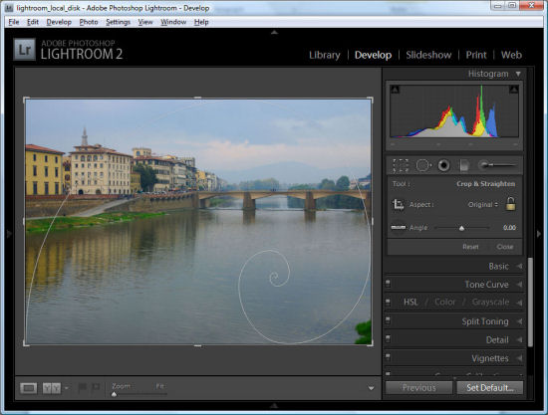Toggle HSL panel on/off switch
548x415 pixels.
click(x=388, y=302)
